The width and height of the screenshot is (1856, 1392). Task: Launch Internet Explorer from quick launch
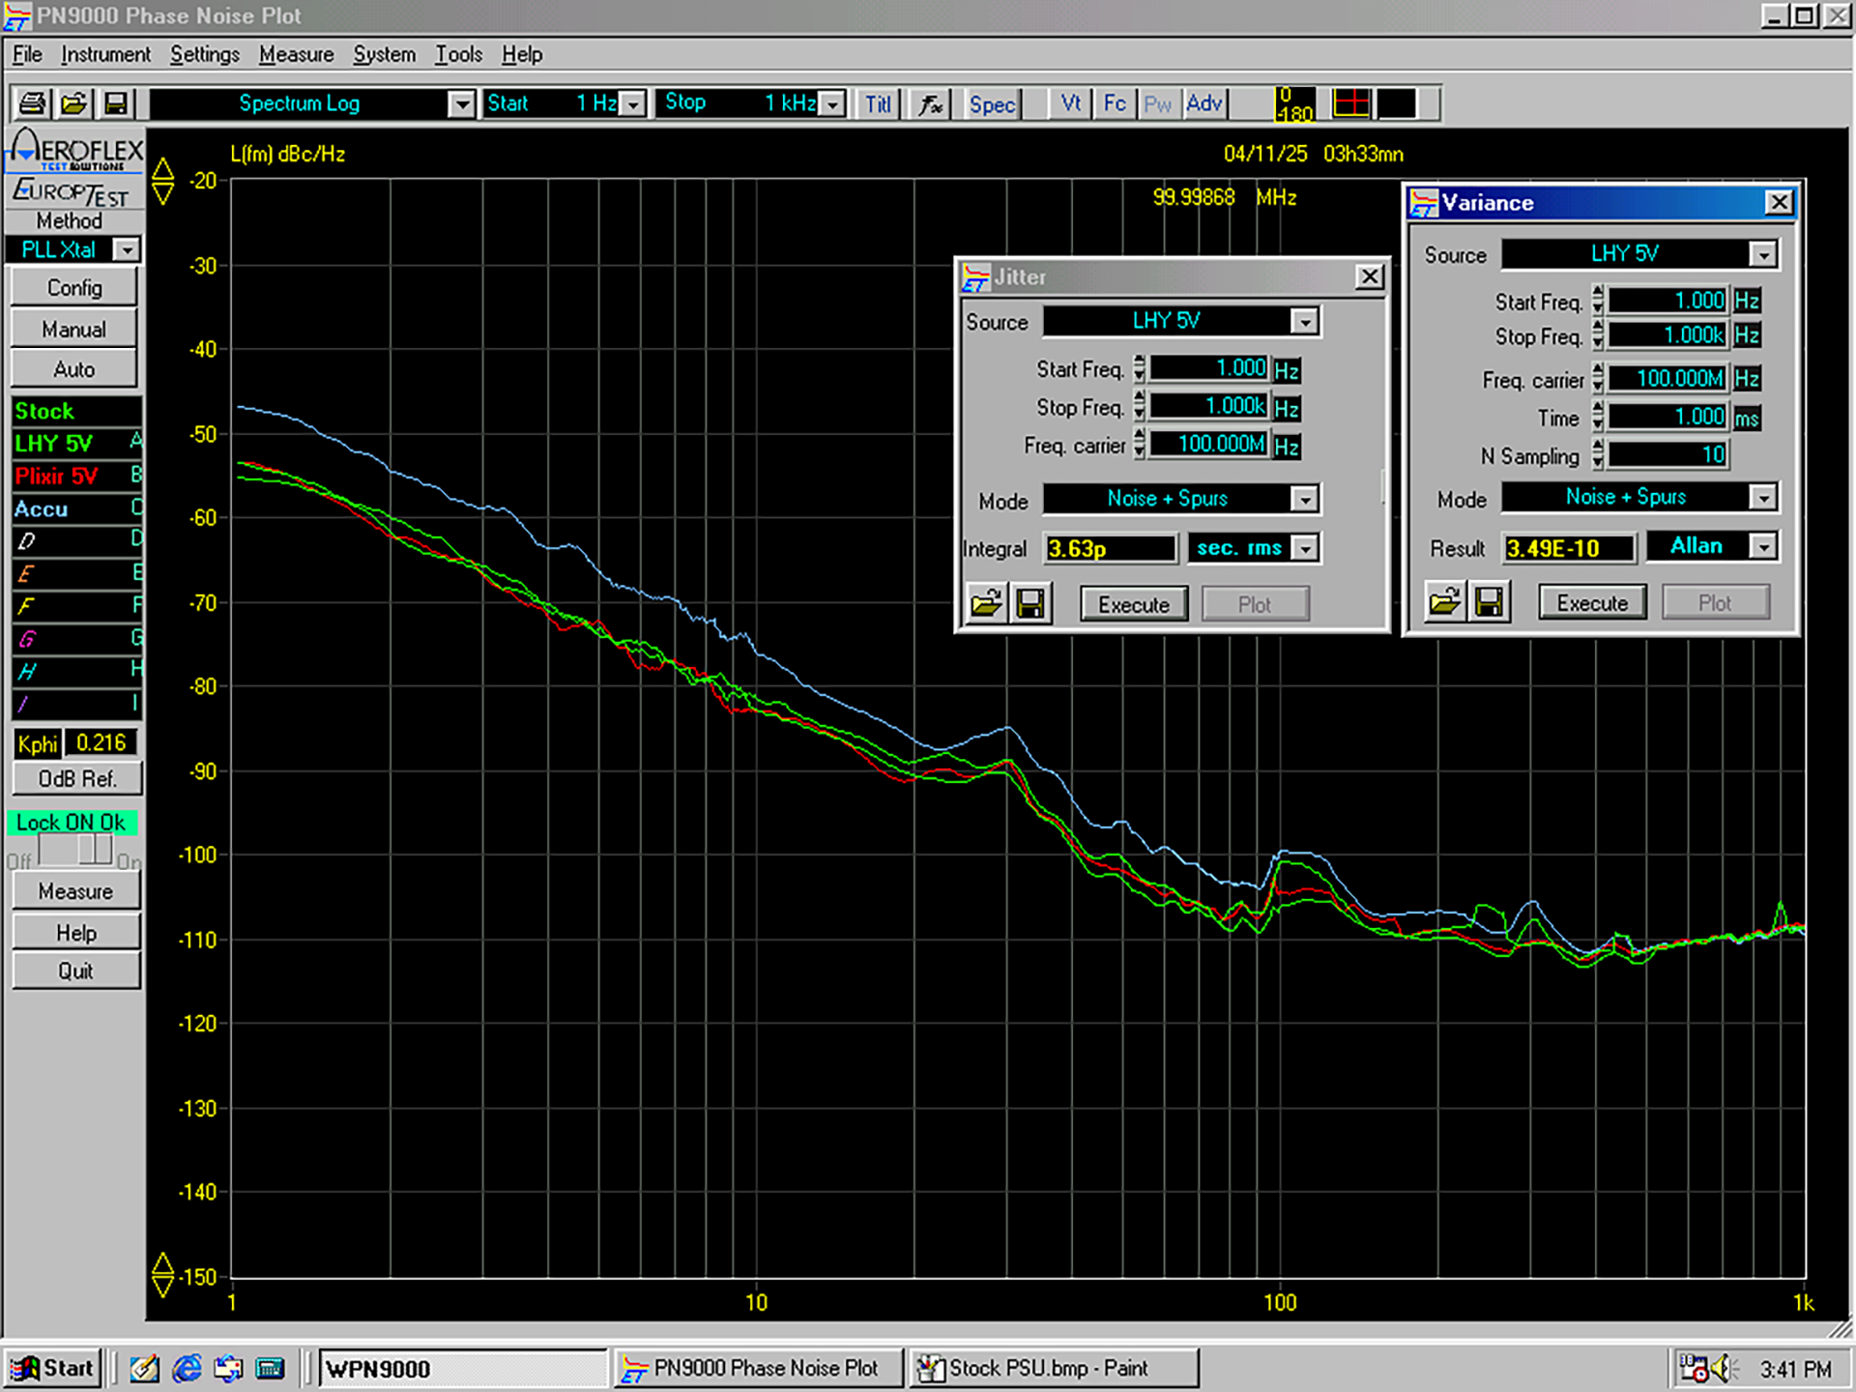[x=187, y=1368]
